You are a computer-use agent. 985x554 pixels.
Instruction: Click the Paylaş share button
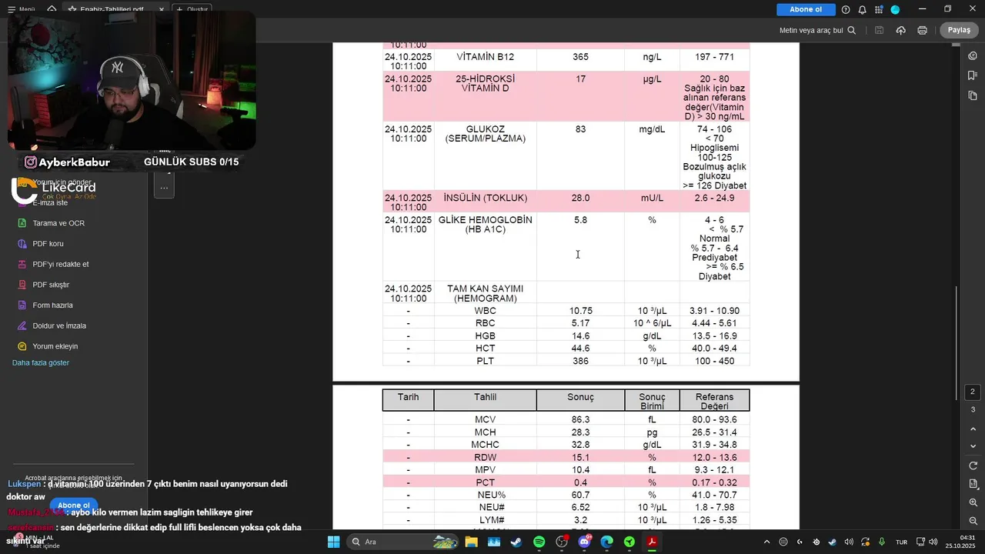point(959,30)
